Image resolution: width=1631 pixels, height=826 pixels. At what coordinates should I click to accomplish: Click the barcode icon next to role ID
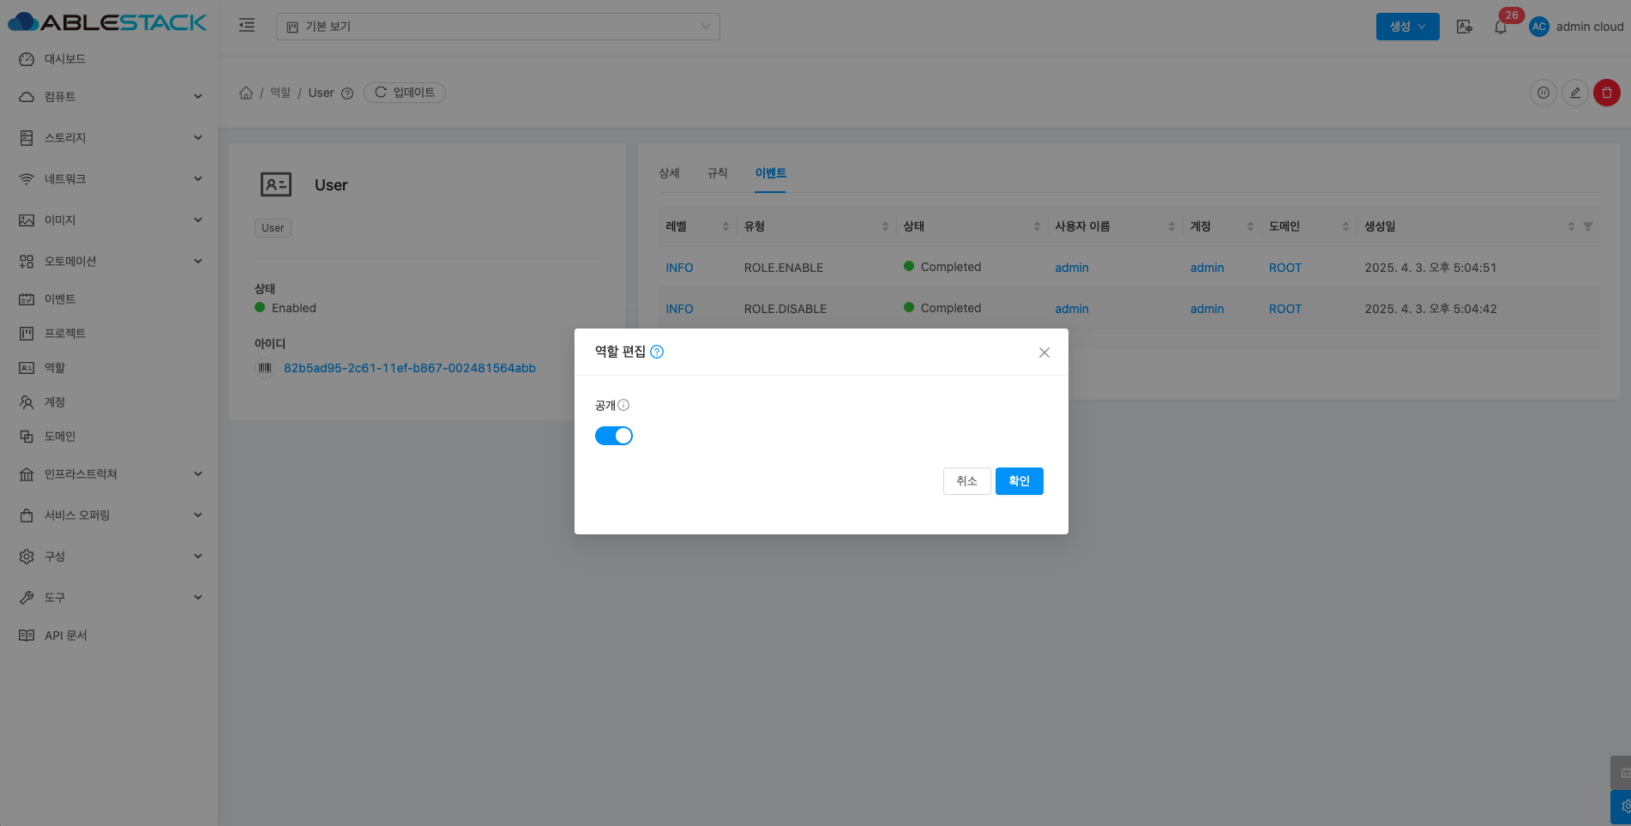tap(265, 368)
